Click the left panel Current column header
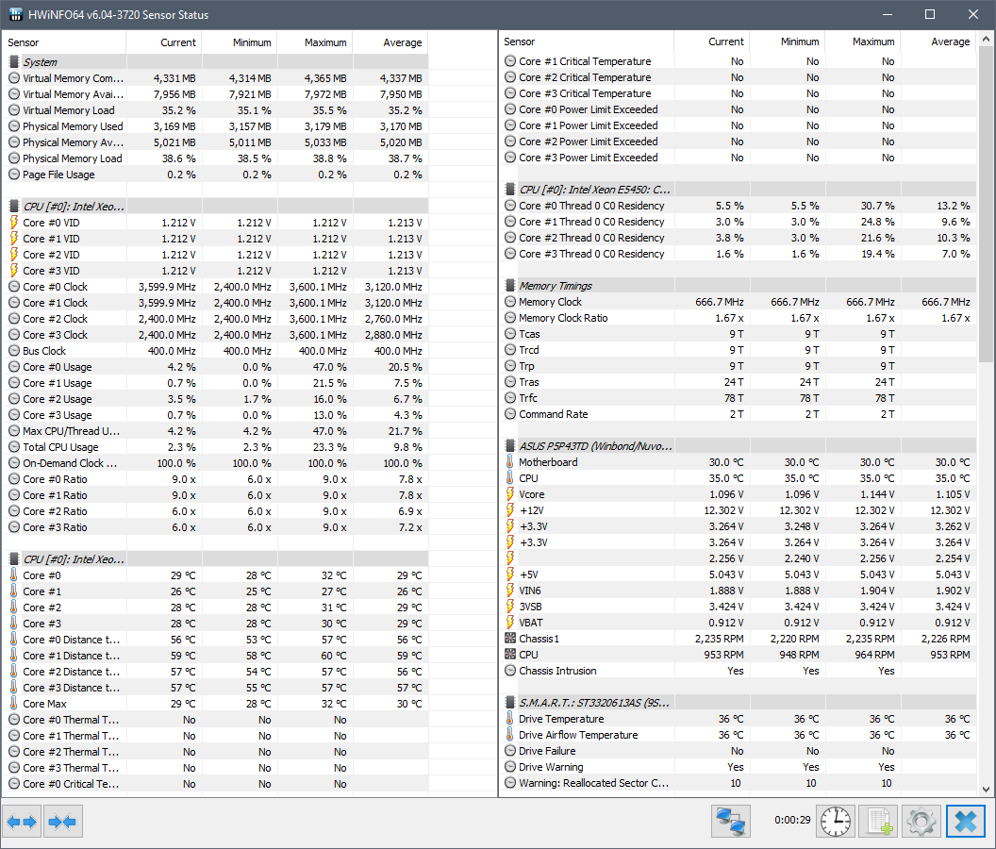 click(x=177, y=42)
